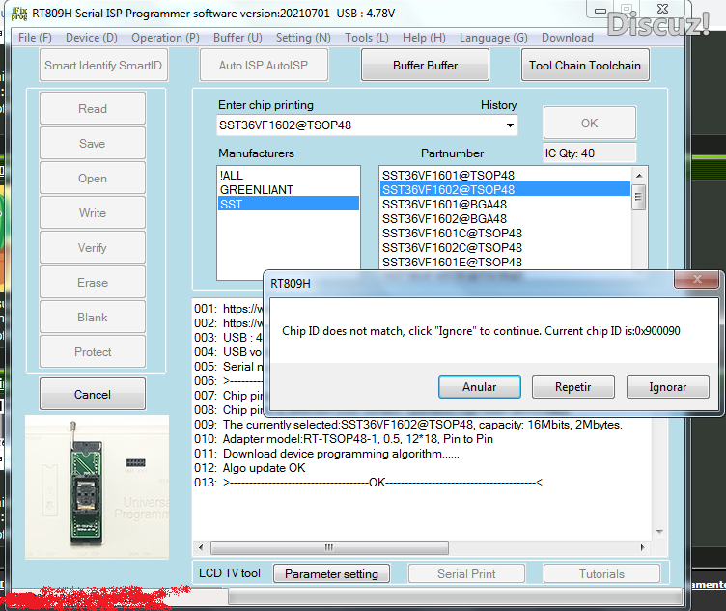Choose SST36VF1602C@TSOP48 in part list
The image size is (726, 611).
point(452,248)
